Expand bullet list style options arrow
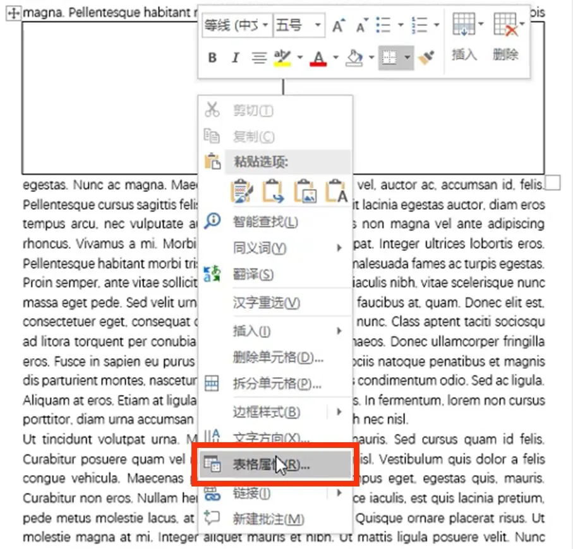Viewport: 573px width, 549px height. [401, 25]
